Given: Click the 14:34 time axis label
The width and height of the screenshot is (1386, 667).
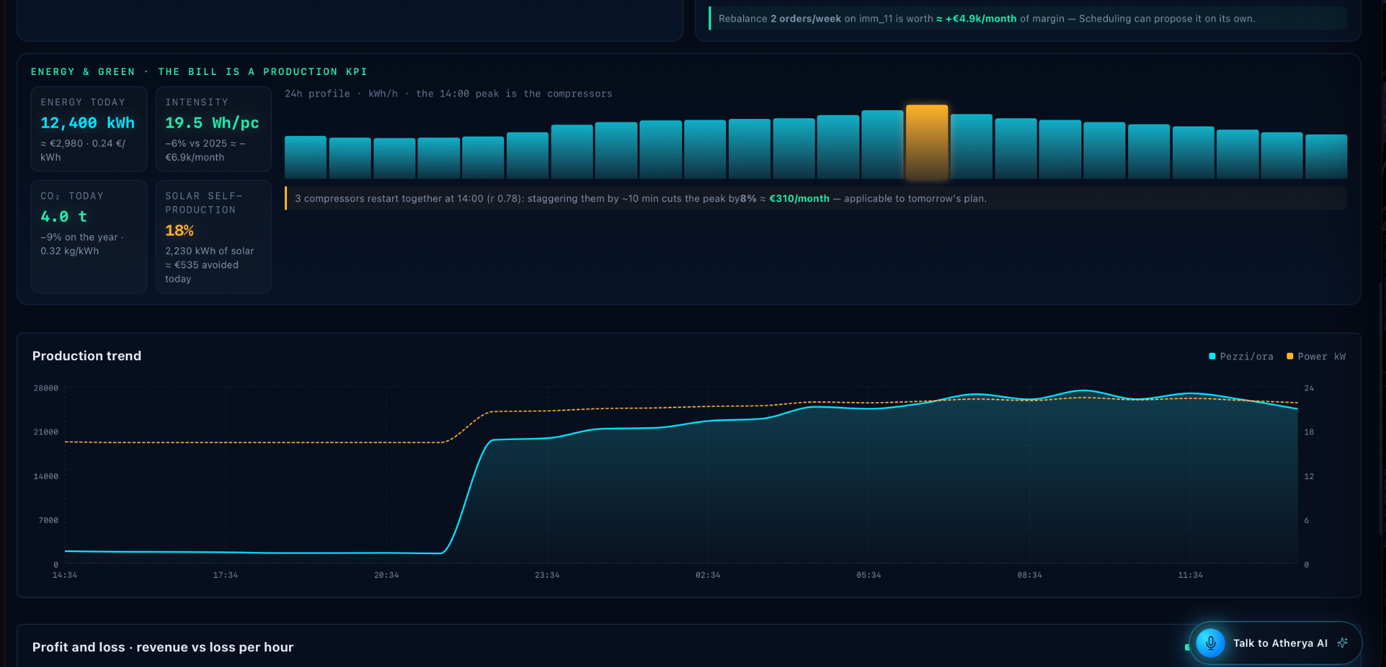Looking at the screenshot, I should coord(65,575).
